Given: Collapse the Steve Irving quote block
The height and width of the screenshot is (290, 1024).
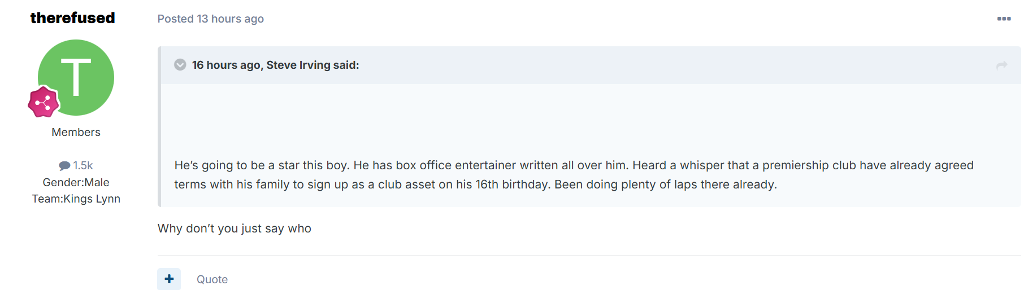Looking at the screenshot, I should pyautogui.click(x=180, y=65).
